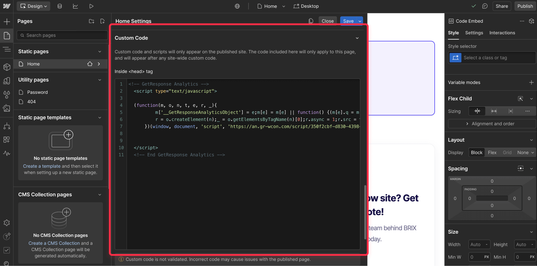537x266 pixels.
Task: Switch to the Interactions tab
Action: [x=502, y=33]
